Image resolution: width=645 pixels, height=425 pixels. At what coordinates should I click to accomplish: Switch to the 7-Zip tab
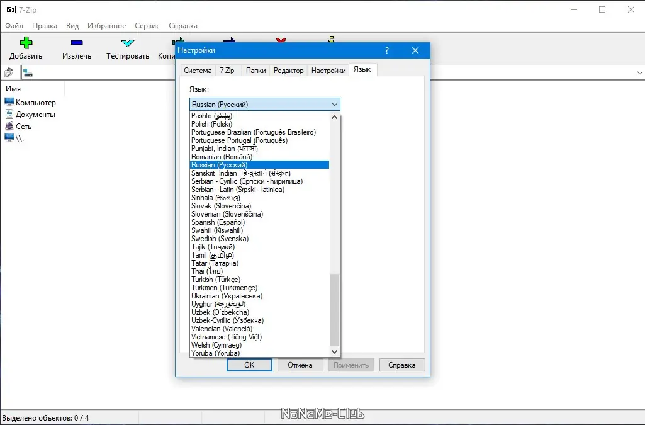pos(227,71)
